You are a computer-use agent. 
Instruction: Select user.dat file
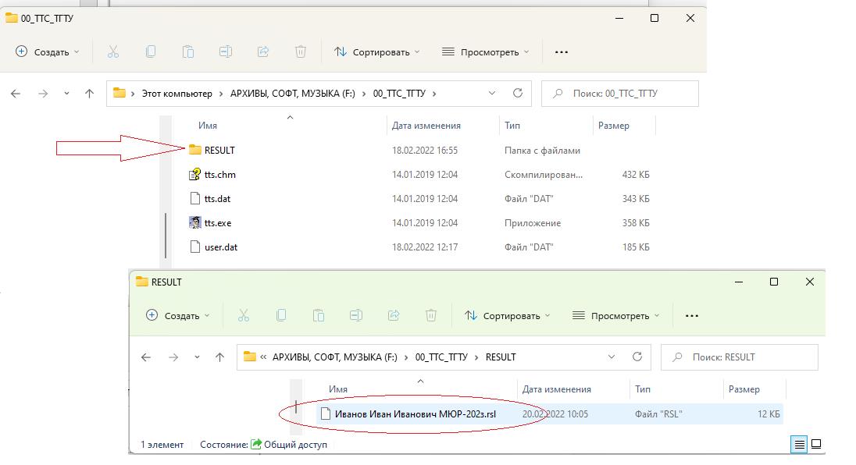(213, 247)
